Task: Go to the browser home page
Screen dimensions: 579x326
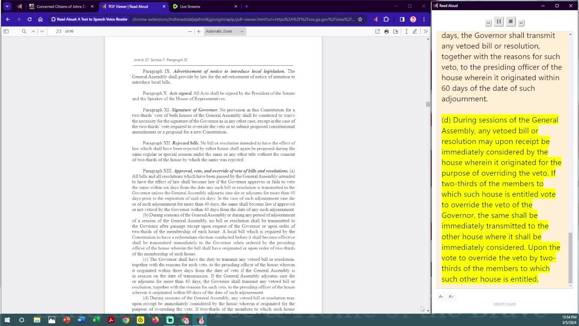Action: tap(40, 19)
